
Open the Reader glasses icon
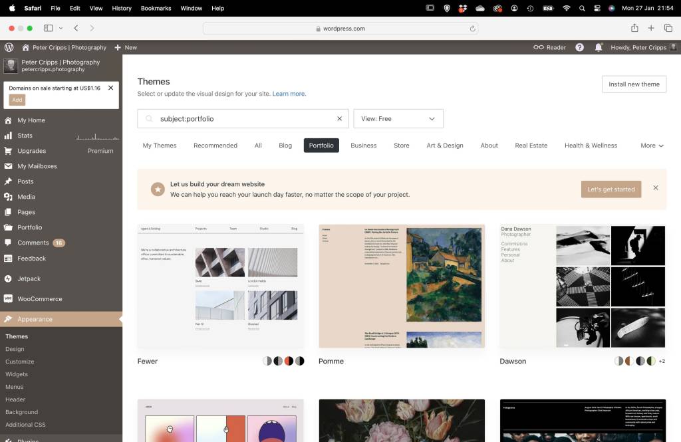click(x=538, y=47)
